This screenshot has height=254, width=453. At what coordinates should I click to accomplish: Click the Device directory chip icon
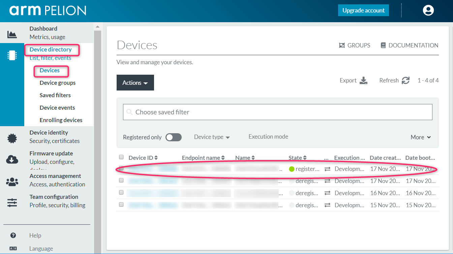(x=12, y=56)
